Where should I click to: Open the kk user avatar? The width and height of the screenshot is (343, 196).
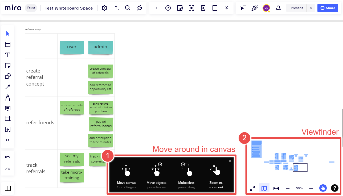(x=266, y=8)
